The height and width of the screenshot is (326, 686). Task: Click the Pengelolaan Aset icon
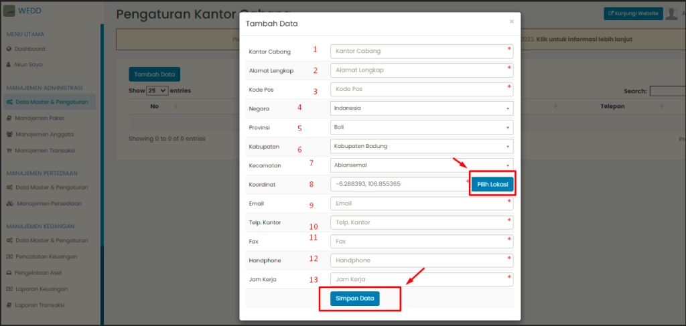coord(9,272)
